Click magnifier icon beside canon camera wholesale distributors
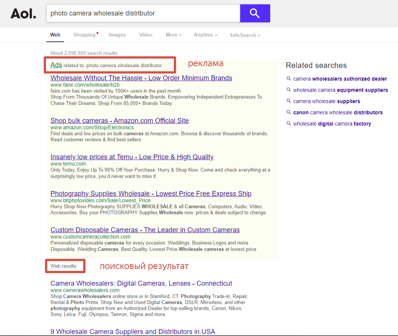 point(289,112)
